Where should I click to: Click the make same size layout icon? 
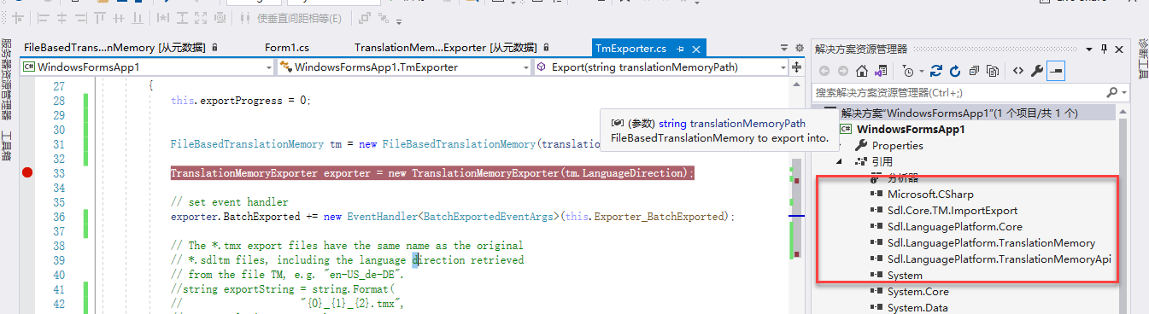(x=201, y=19)
